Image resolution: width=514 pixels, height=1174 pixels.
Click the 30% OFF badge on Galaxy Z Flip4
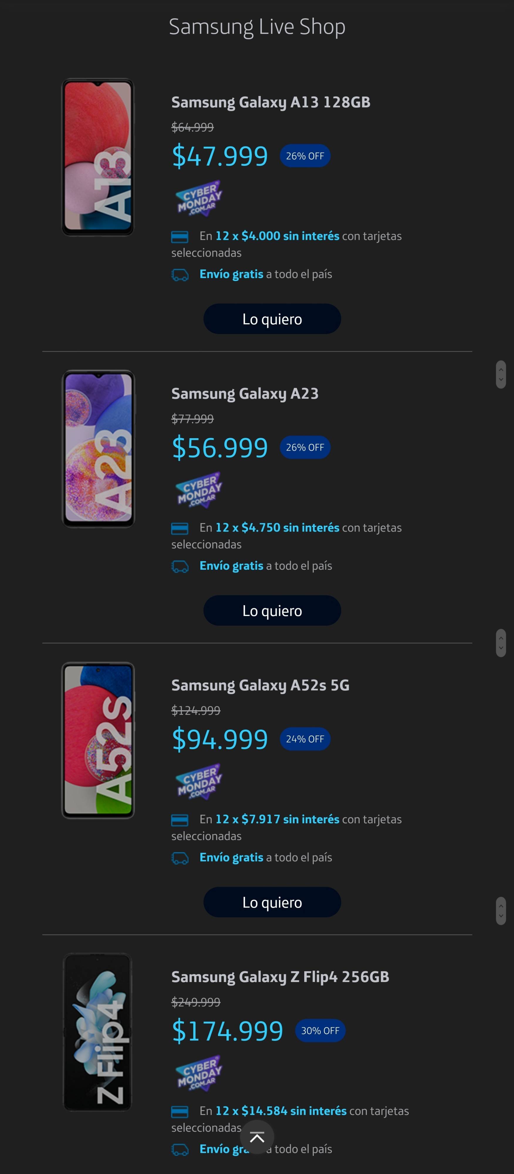pyautogui.click(x=320, y=1030)
